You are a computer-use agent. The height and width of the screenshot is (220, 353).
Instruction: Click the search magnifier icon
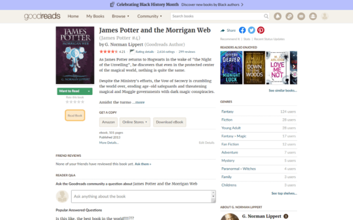click(x=266, y=16)
